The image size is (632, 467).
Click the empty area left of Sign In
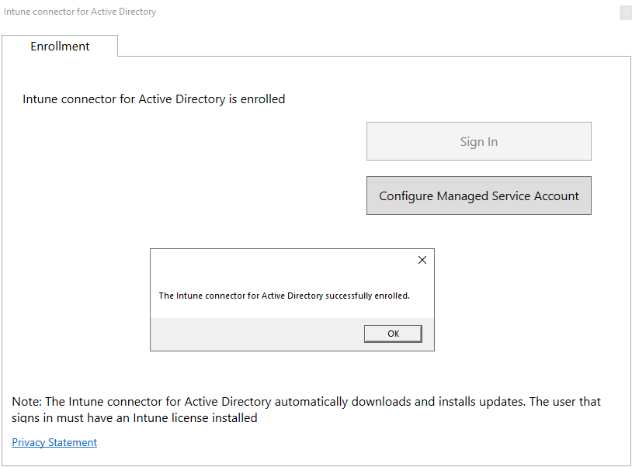[194, 141]
